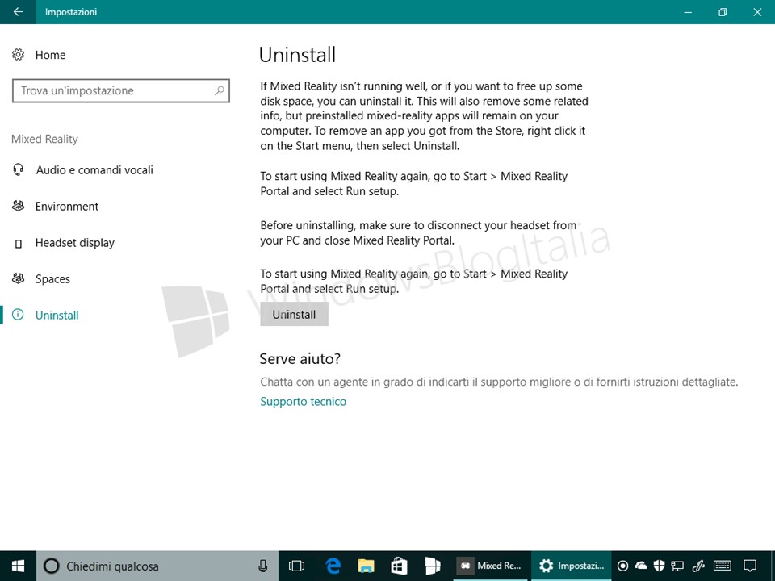Click the network tray icon

point(677,566)
